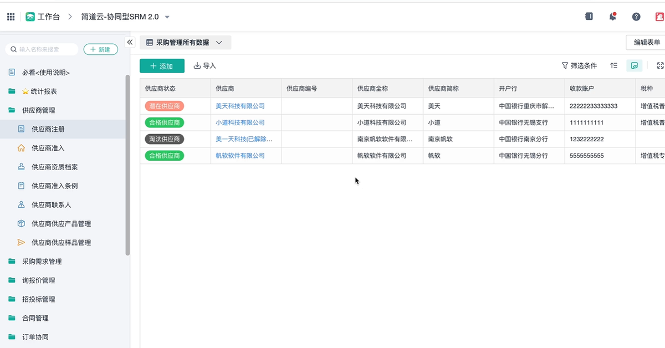Select 供应商准入 in the sidebar
The width and height of the screenshot is (665, 348).
pos(48,148)
